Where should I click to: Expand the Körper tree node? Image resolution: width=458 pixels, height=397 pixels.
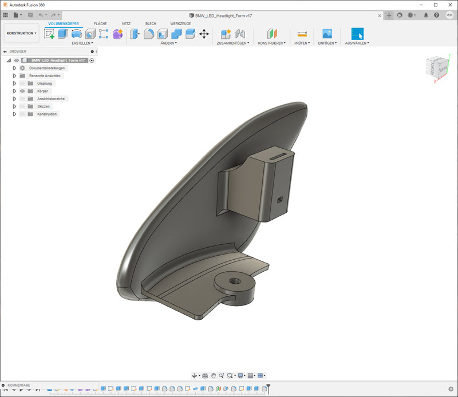pos(14,91)
